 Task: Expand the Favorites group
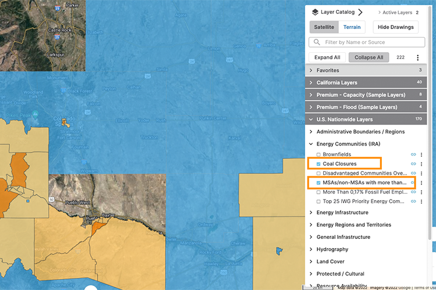366,70
